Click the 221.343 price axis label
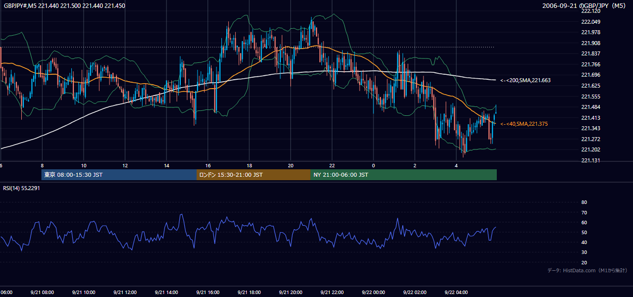633x297 pixels. pos(590,128)
